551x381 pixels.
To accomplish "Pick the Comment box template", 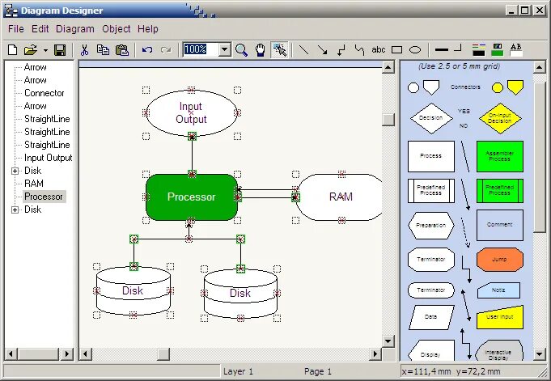I will coord(500,226).
